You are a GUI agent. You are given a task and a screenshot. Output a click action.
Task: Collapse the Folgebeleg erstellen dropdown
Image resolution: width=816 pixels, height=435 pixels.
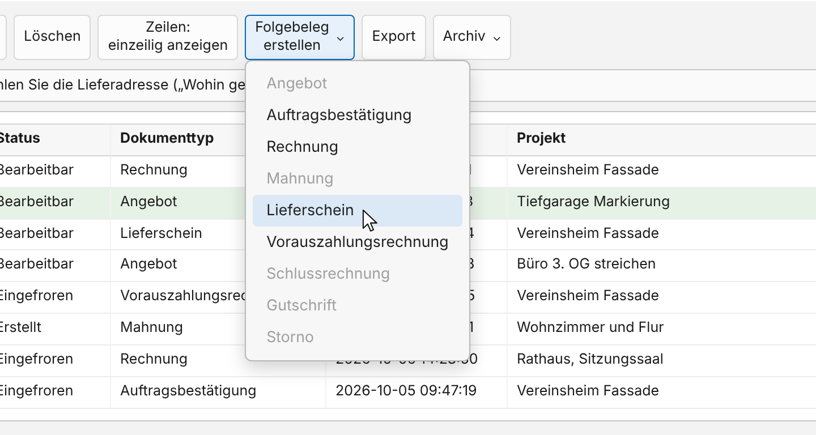[300, 37]
